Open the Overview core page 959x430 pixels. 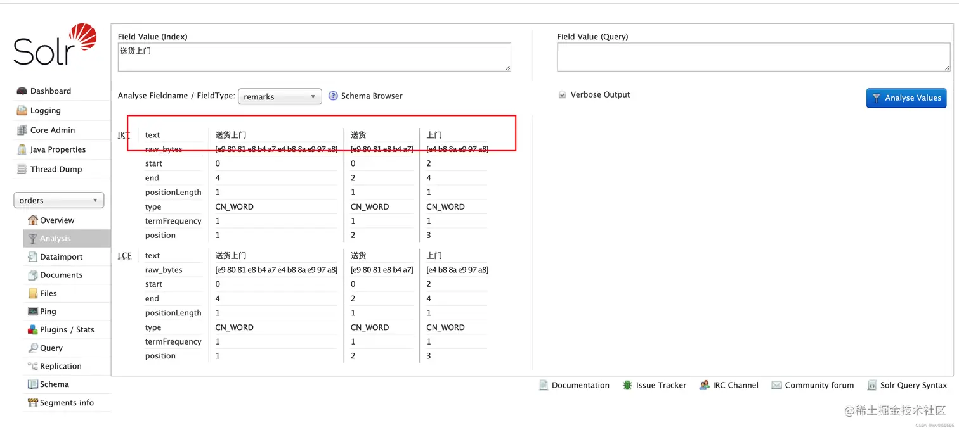pyautogui.click(x=57, y=220)
